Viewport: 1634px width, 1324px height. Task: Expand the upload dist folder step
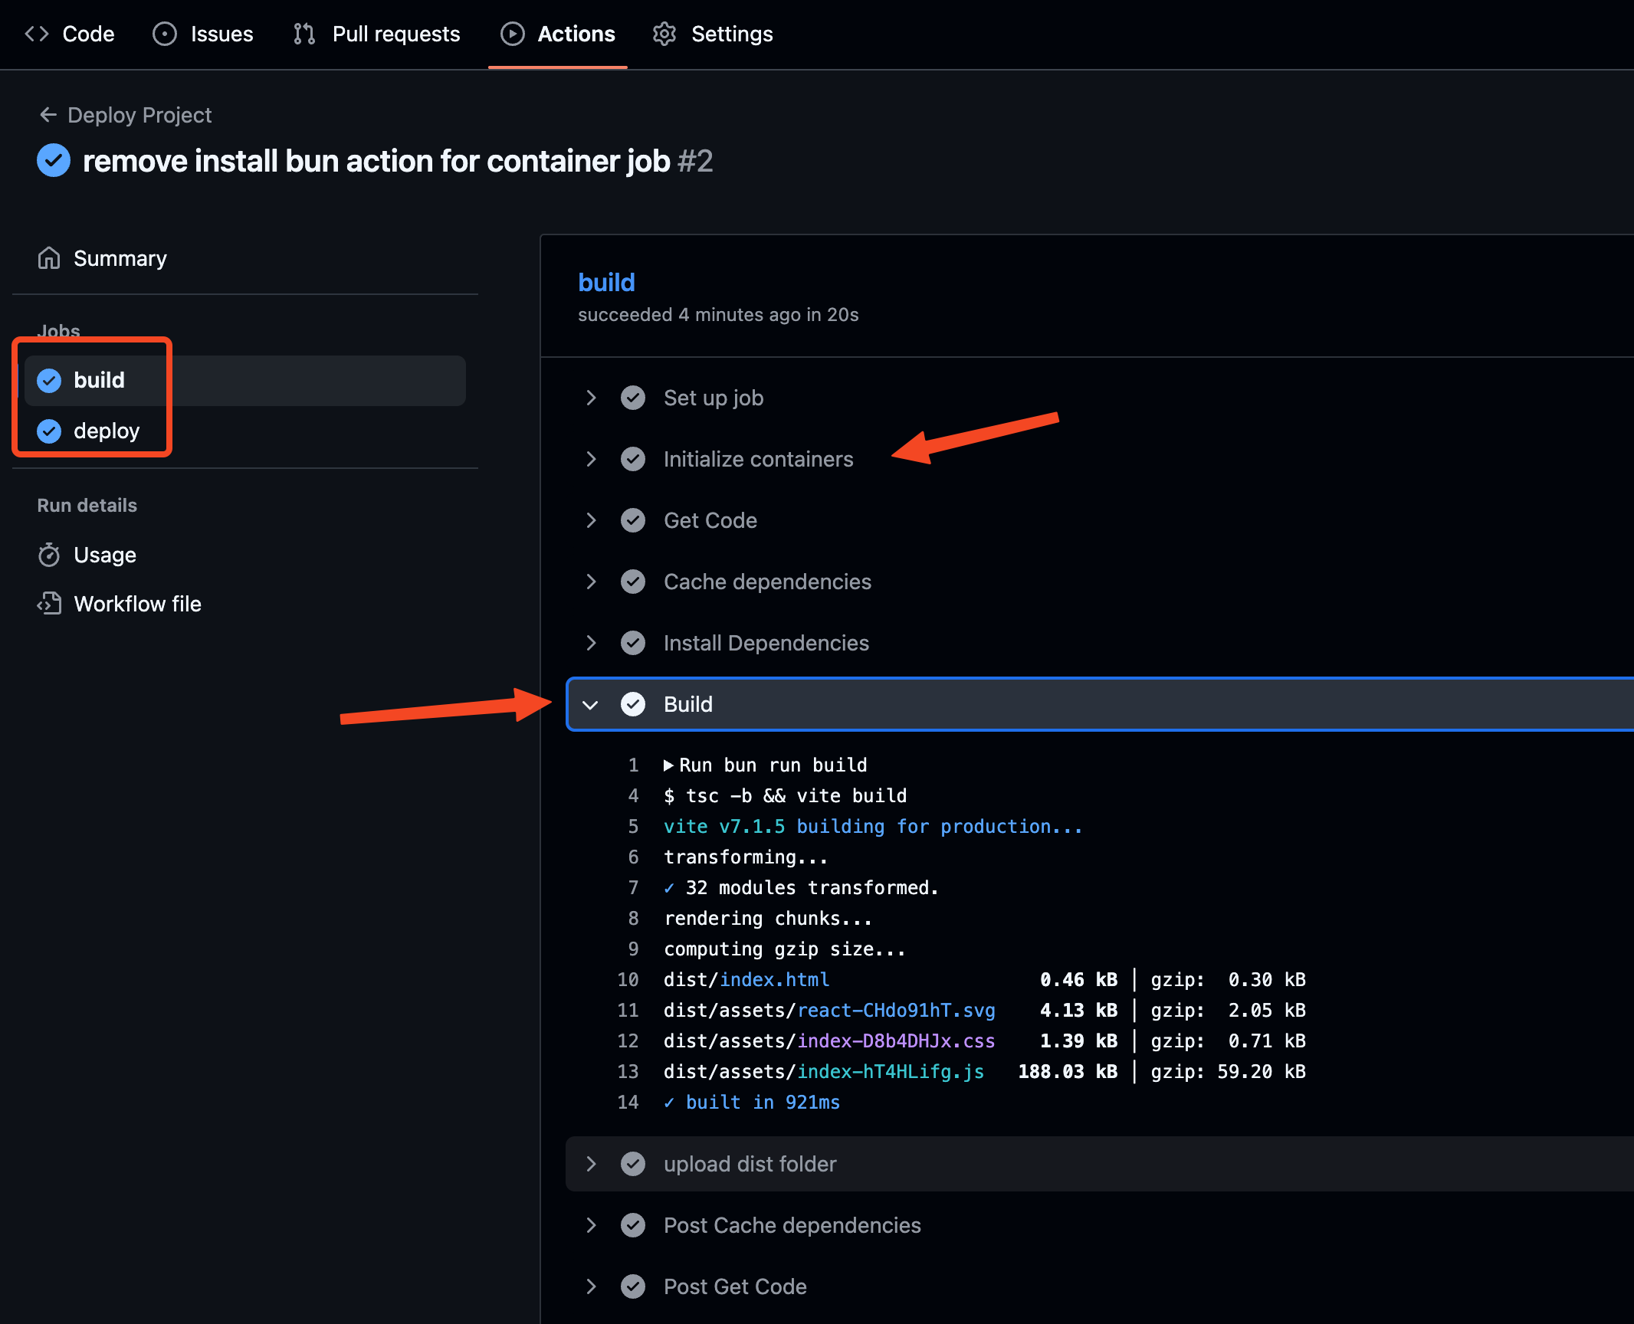tap(591, 1164)
